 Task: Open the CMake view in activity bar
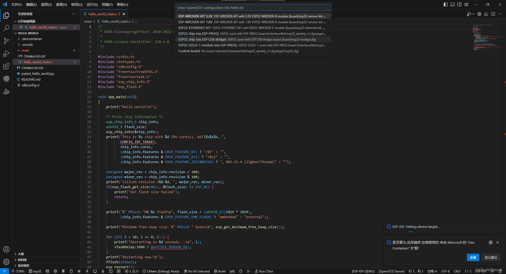pos(6,91)
